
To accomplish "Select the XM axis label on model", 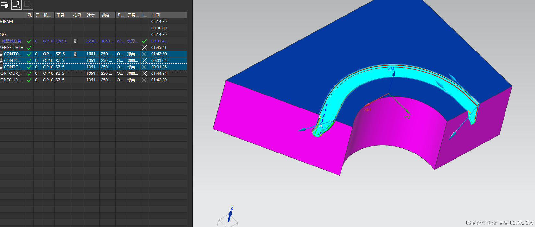I will (367, 110).
